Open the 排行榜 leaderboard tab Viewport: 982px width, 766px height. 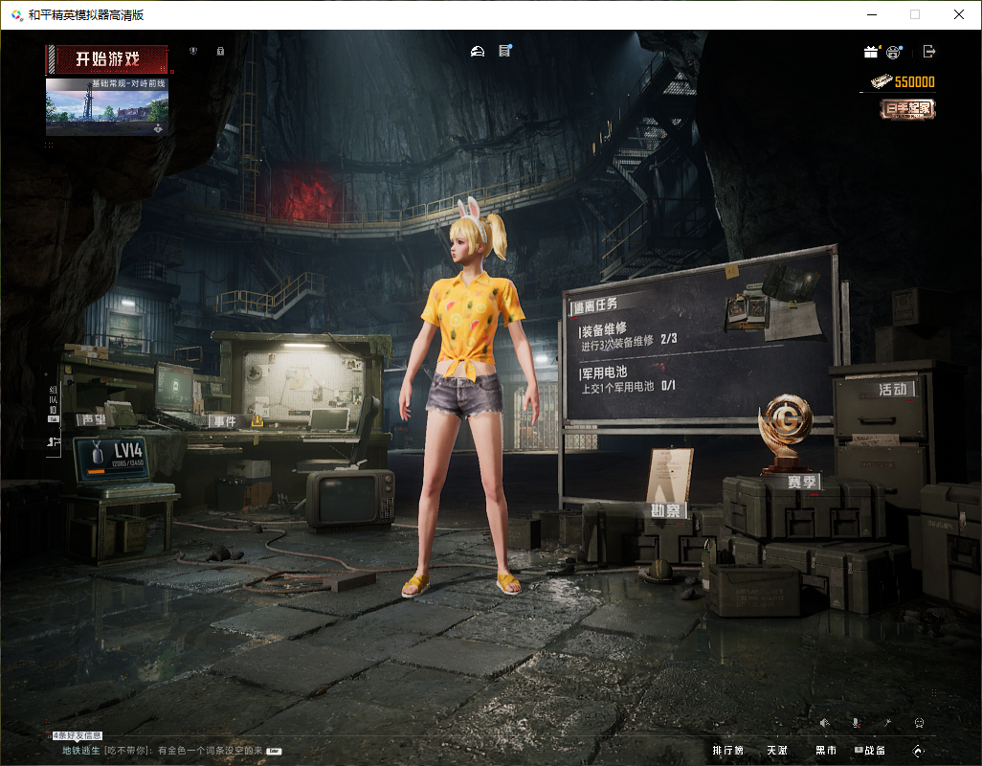727,751
